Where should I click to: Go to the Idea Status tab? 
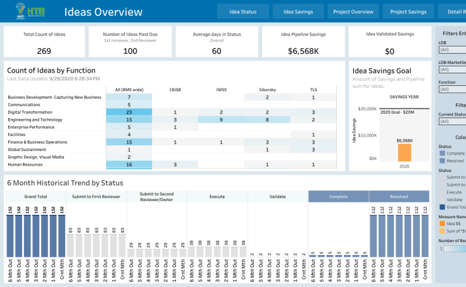pyautogui.click(x=243, y=11)
